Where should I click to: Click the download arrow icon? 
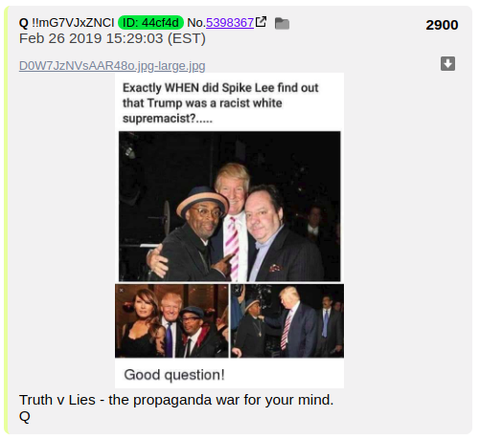[x=447, y=63]
